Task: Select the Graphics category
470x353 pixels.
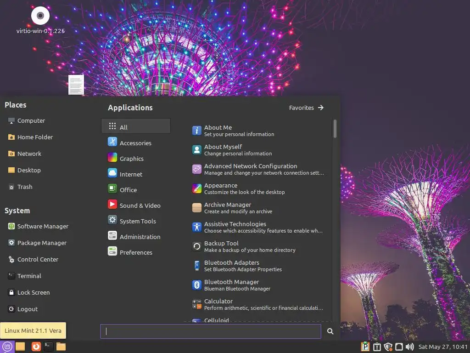Action: click(136, 159)
